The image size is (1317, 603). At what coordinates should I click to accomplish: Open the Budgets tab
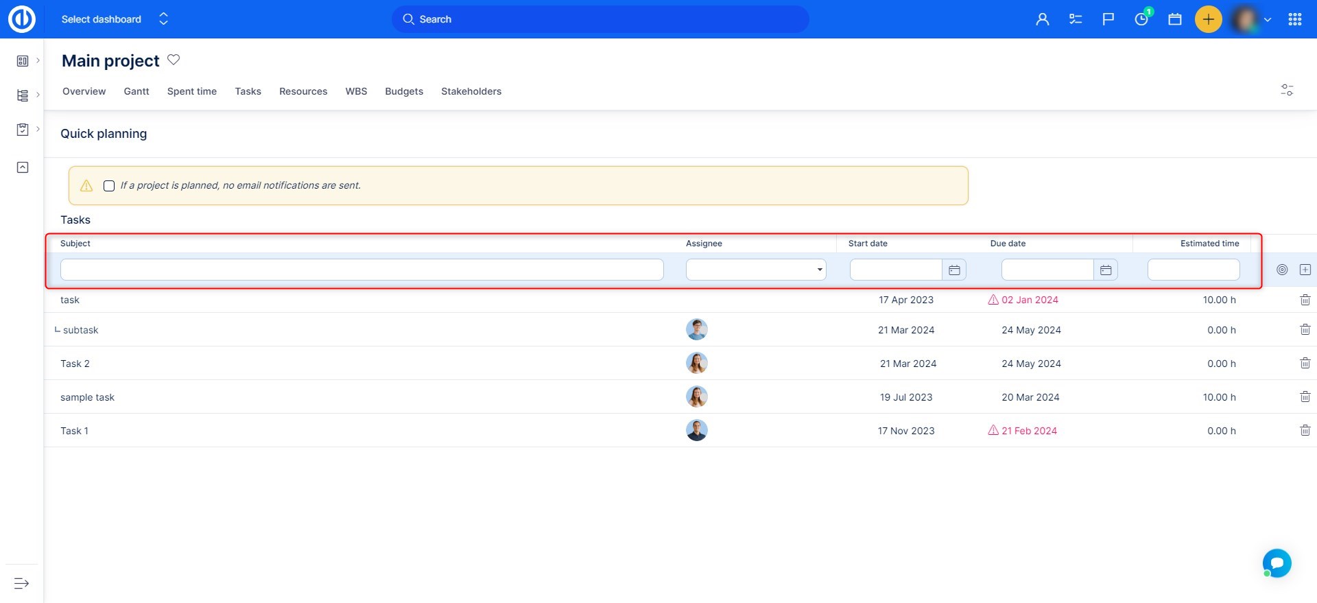click(x=403, y=91)
